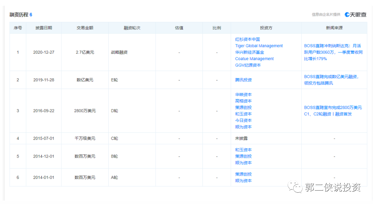Viewport: 373px width, 204px height.
Task: Open 今日资本 investor link
Action: coord(243,120)
